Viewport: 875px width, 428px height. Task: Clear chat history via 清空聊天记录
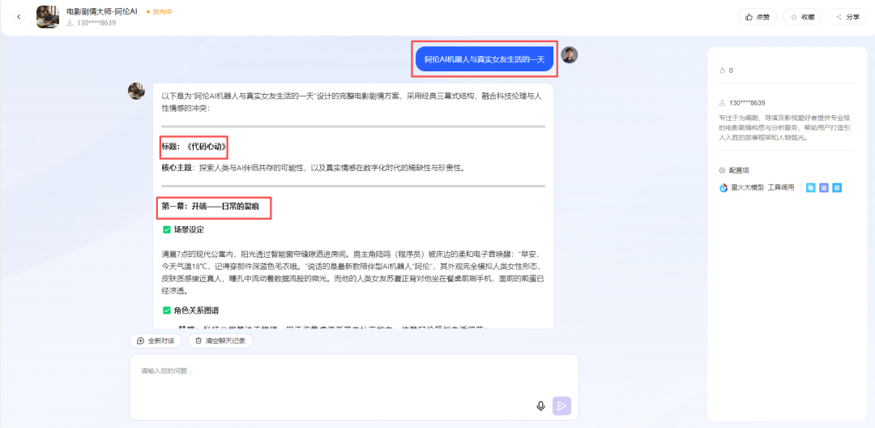point(220,340)
